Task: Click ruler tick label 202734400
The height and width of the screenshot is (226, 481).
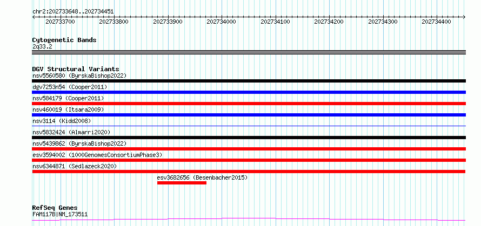Action: click(x=436, y=22)
